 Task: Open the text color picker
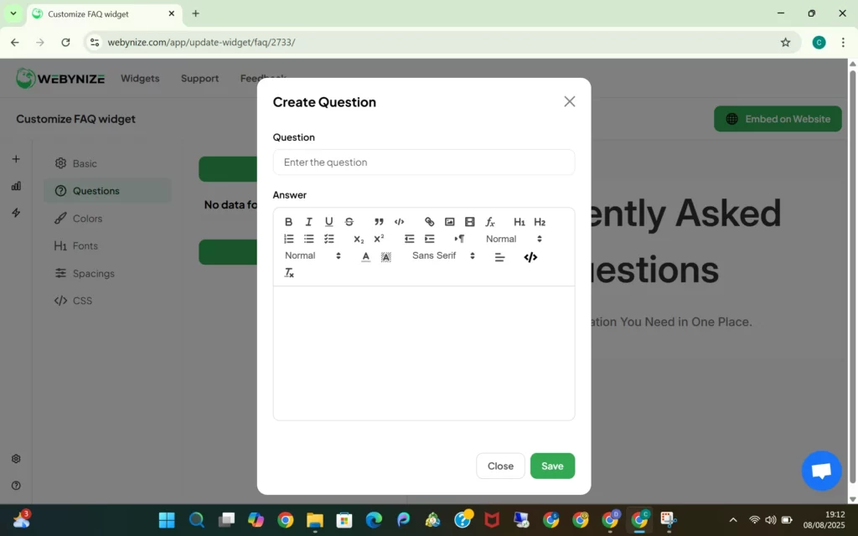(365, 256)
